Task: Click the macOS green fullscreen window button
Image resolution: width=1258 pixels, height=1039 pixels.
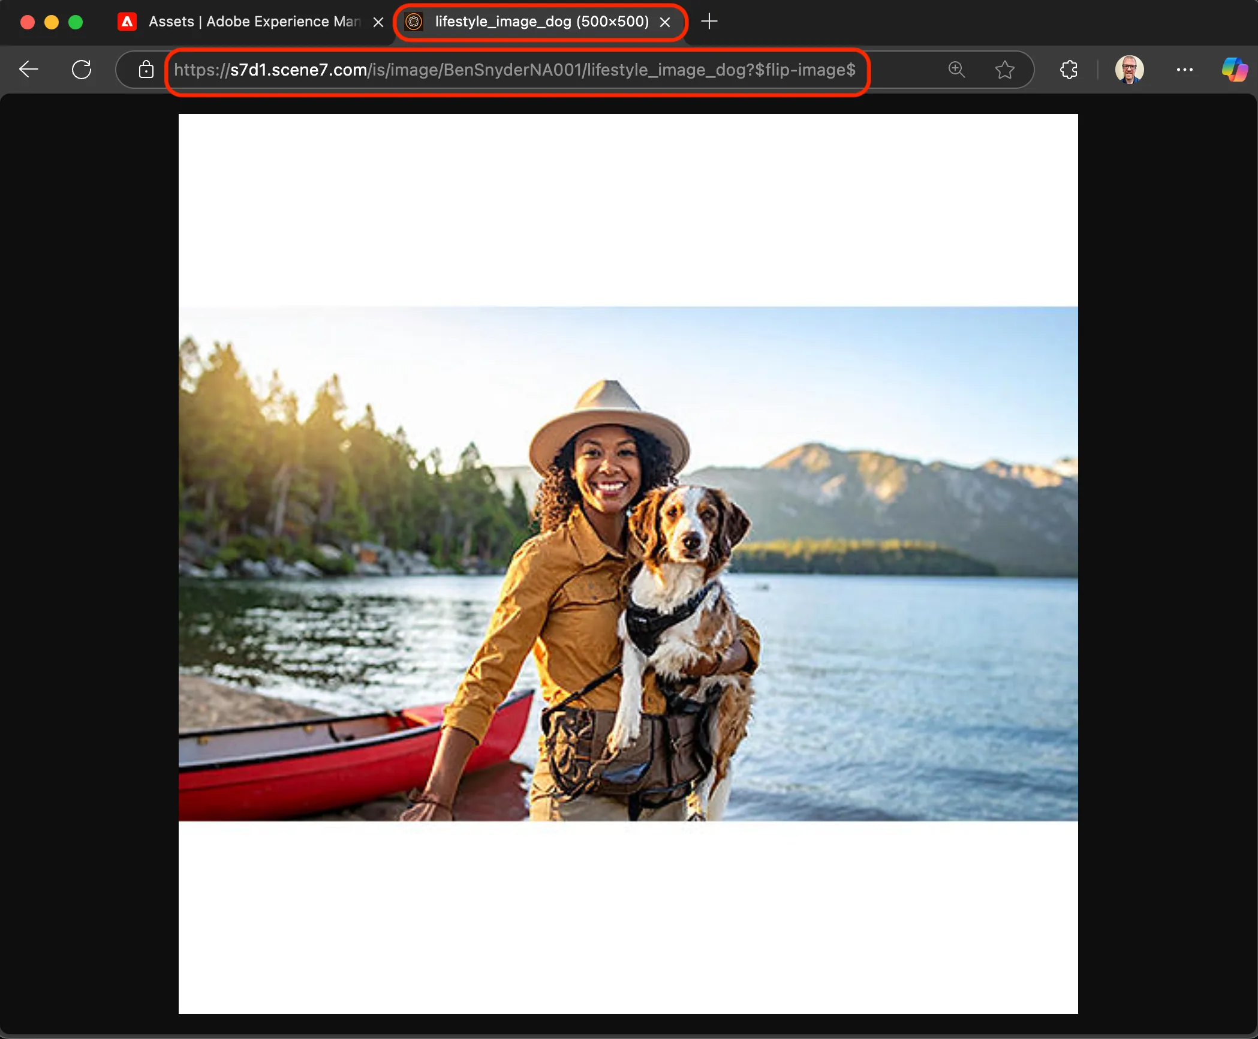Action: [x=76, y=22]
